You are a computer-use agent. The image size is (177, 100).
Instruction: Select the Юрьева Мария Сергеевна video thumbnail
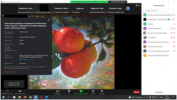coord(44,8)
